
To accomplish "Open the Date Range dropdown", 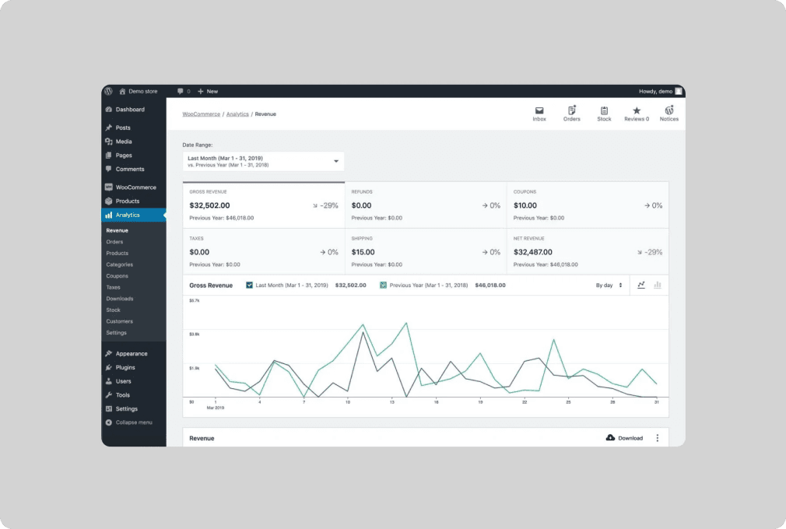I will click(263, 161).
